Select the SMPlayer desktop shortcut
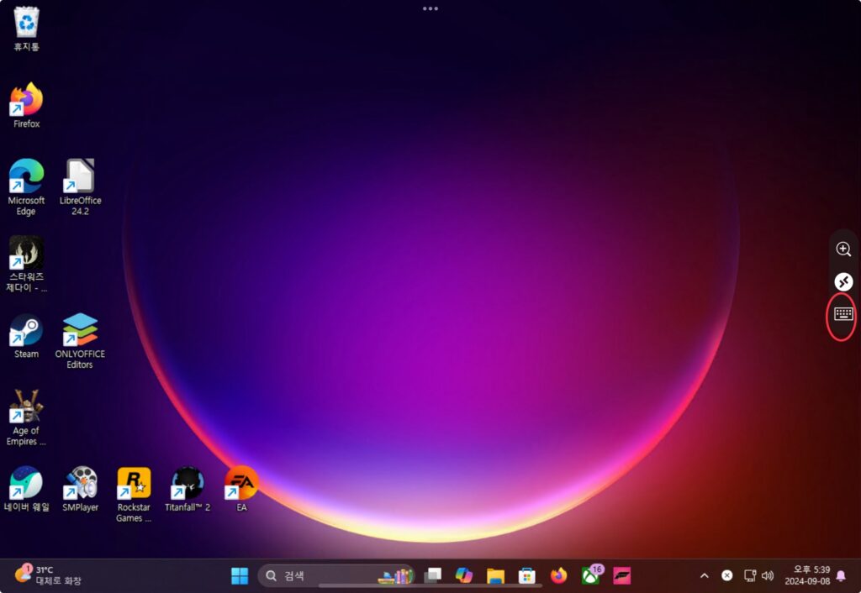This screenshot has height=593, width=861. [80, 489]
